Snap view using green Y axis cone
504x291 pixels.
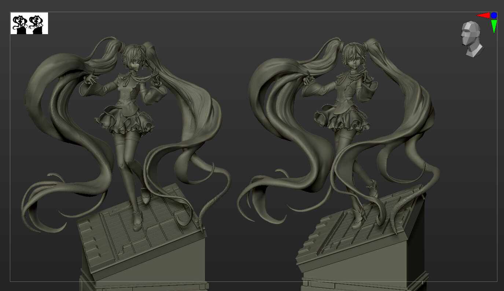(x=494, y=26)
